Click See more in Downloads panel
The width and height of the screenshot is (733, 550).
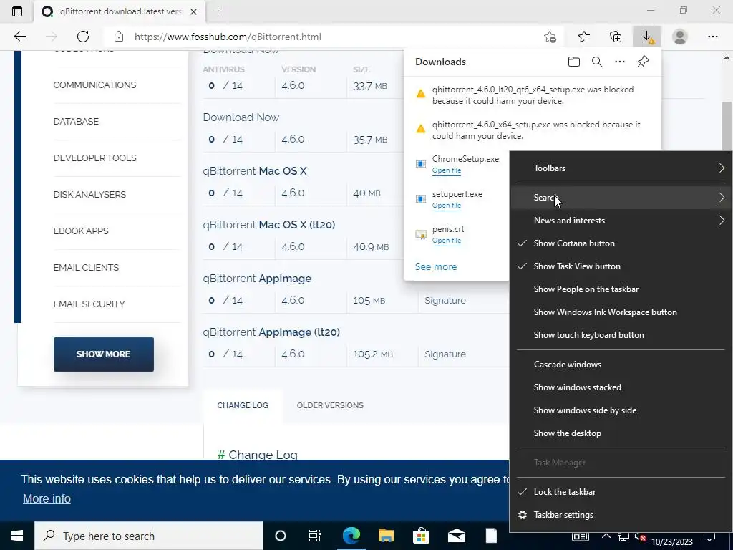click(436, 266)
